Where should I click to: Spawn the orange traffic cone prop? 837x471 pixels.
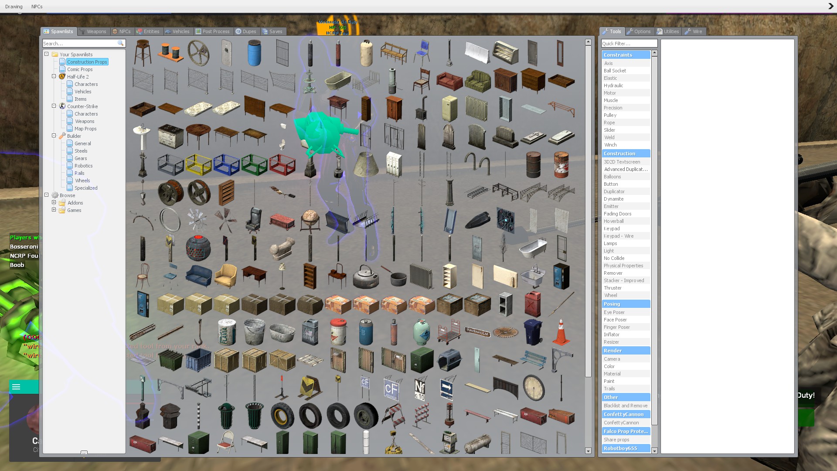pos(561,332)
